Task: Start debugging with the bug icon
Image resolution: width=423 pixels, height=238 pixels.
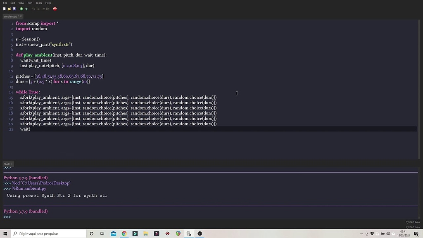Action: (x=26, y=9)
